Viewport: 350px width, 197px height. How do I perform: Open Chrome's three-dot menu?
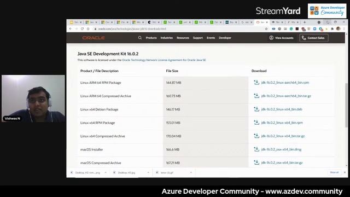(344, 29)
